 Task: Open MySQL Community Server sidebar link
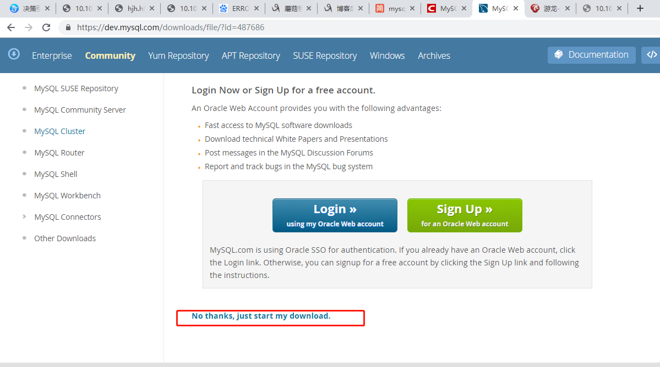80,110
